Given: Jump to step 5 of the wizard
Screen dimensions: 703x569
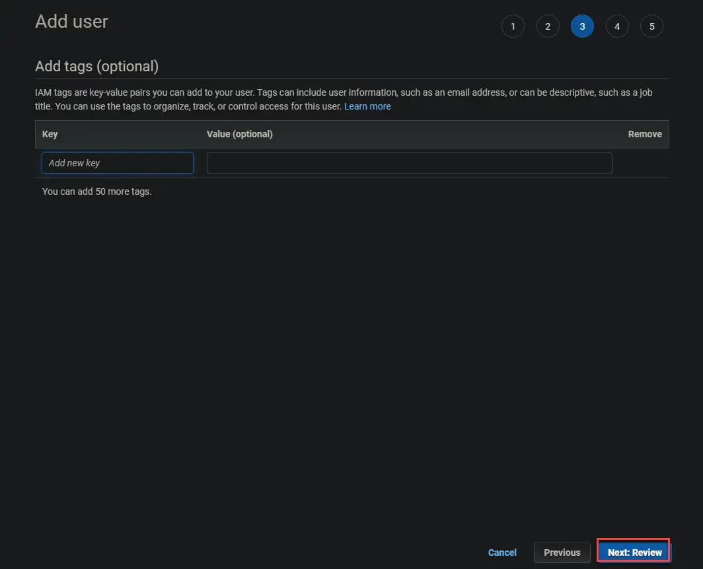Looking at the screenshot, I should pos(652,26).
